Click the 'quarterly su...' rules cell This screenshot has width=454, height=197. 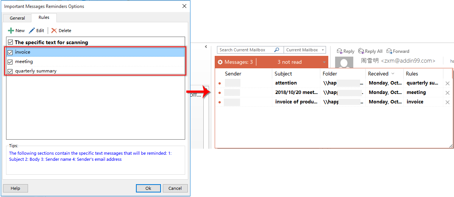423,83
